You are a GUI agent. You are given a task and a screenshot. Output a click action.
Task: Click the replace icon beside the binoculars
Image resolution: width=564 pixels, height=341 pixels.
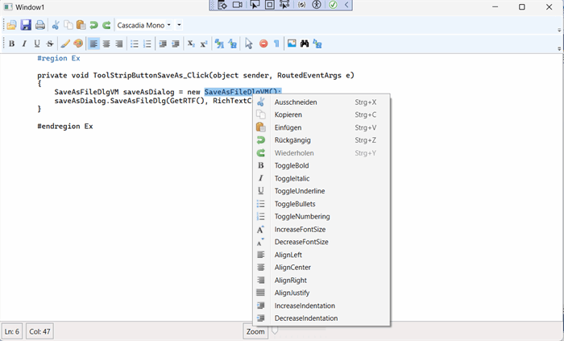click(317, 44)
